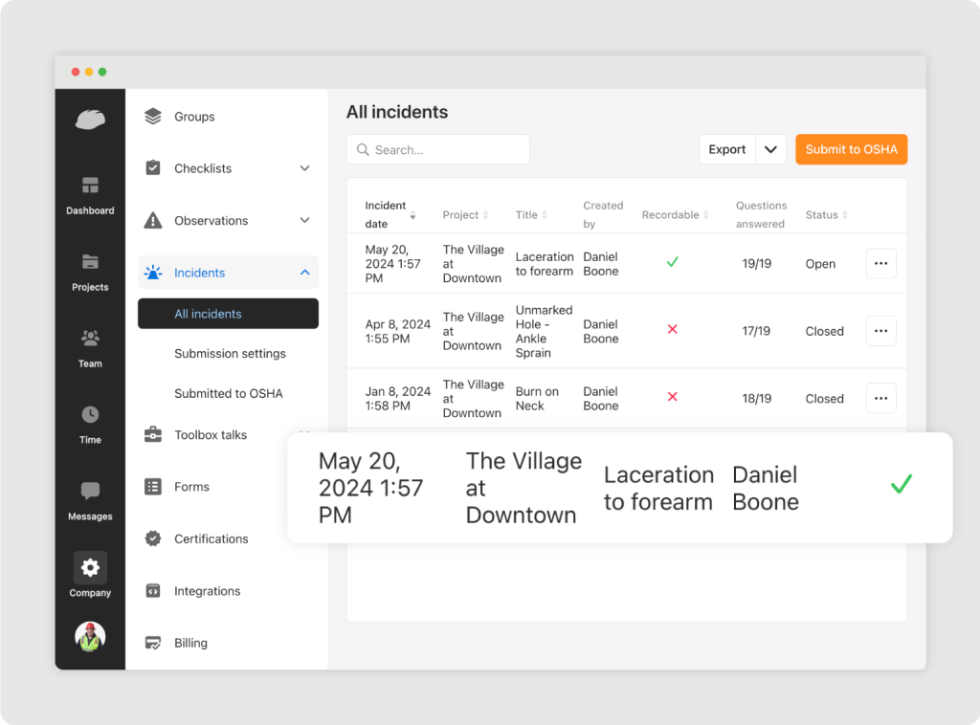Expand the Checklists menu chevron
The image size is (980, 725).
[x=304, y=168]
